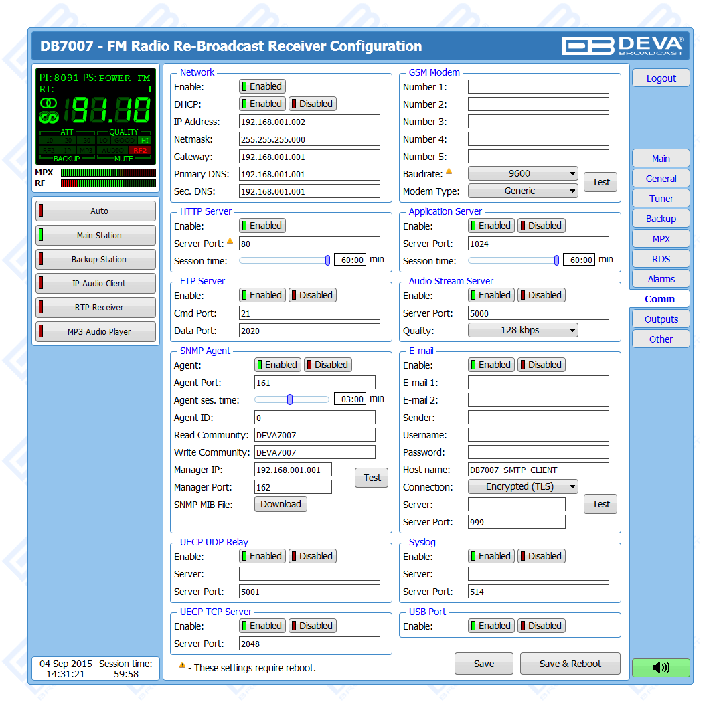Download the SNMP MIB file
Screen dimensions: 721x712
click(x=281, y=504)
